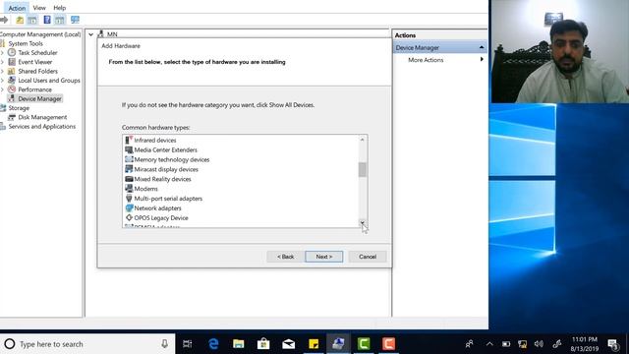Select Event Viewer in the tree

[x=35, y=62]
